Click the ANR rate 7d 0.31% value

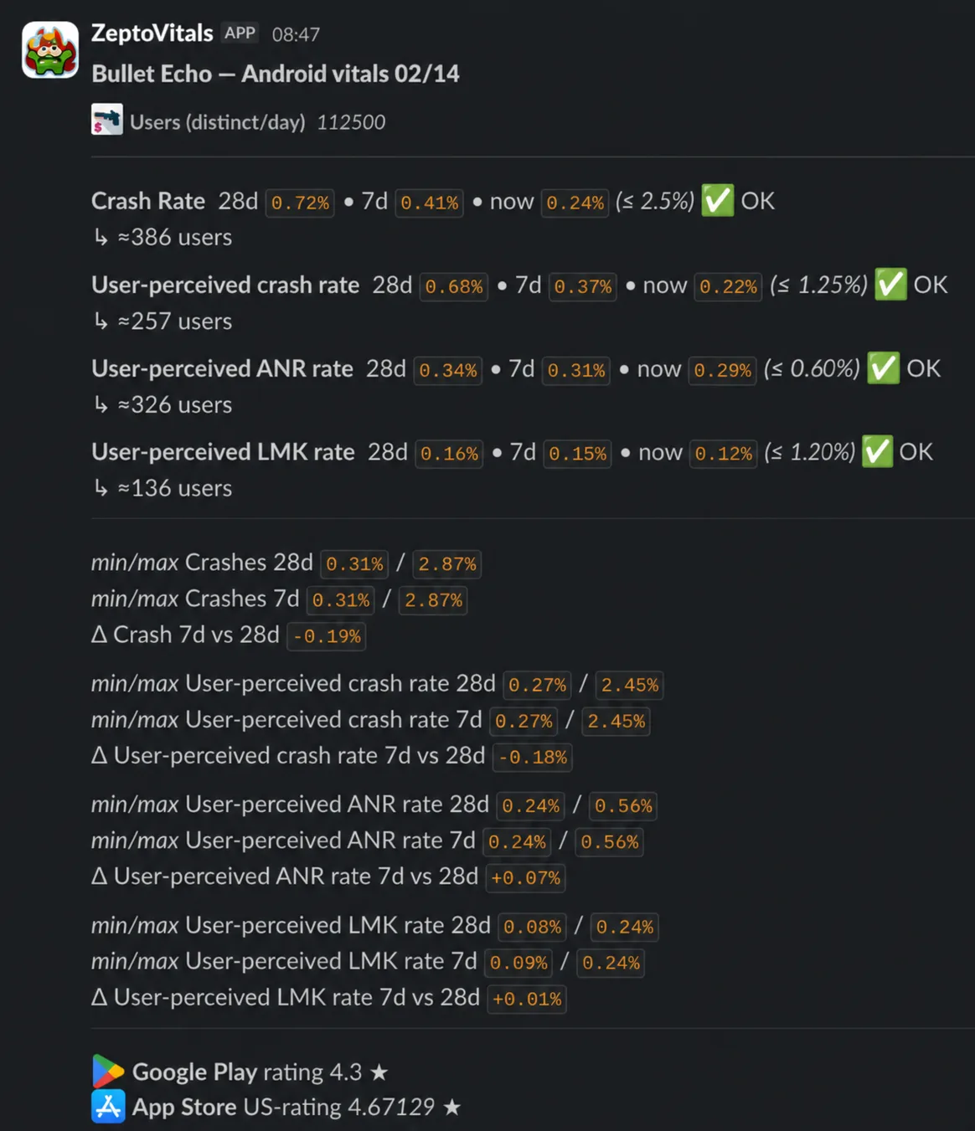tap(576, 370)
